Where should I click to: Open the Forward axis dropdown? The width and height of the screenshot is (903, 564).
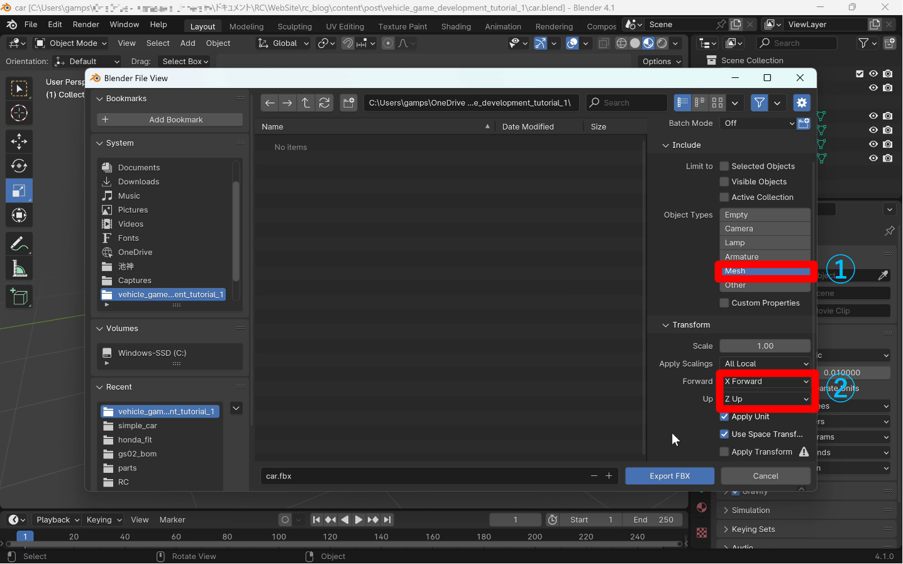[765, 381]
